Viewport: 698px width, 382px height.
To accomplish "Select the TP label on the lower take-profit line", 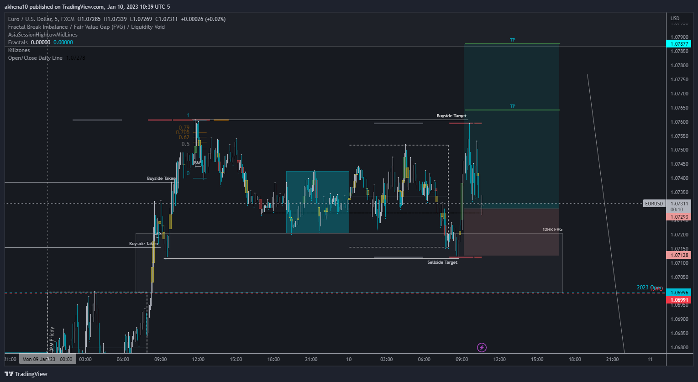I will pos(513,106).
